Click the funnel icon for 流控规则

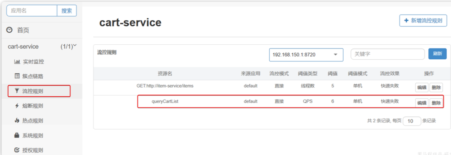[17, 91]
